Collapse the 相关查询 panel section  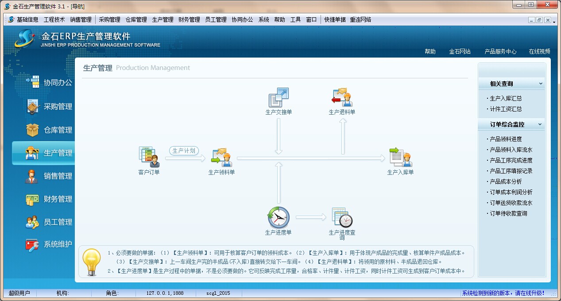point(540,84)
